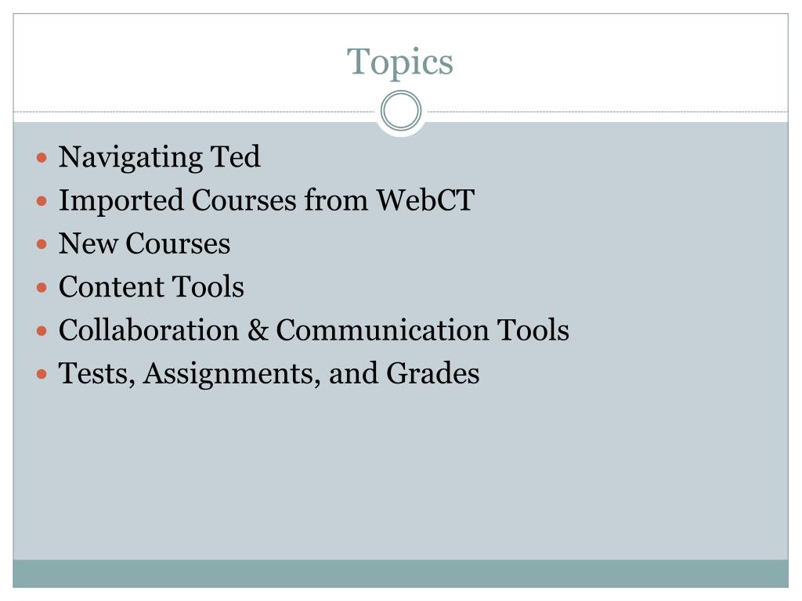The height and width of the screenshot is (601, 802).
Task: Click the teal footer bar at the slide bottom
Action: pyautogui.click(x=400, y=574)
